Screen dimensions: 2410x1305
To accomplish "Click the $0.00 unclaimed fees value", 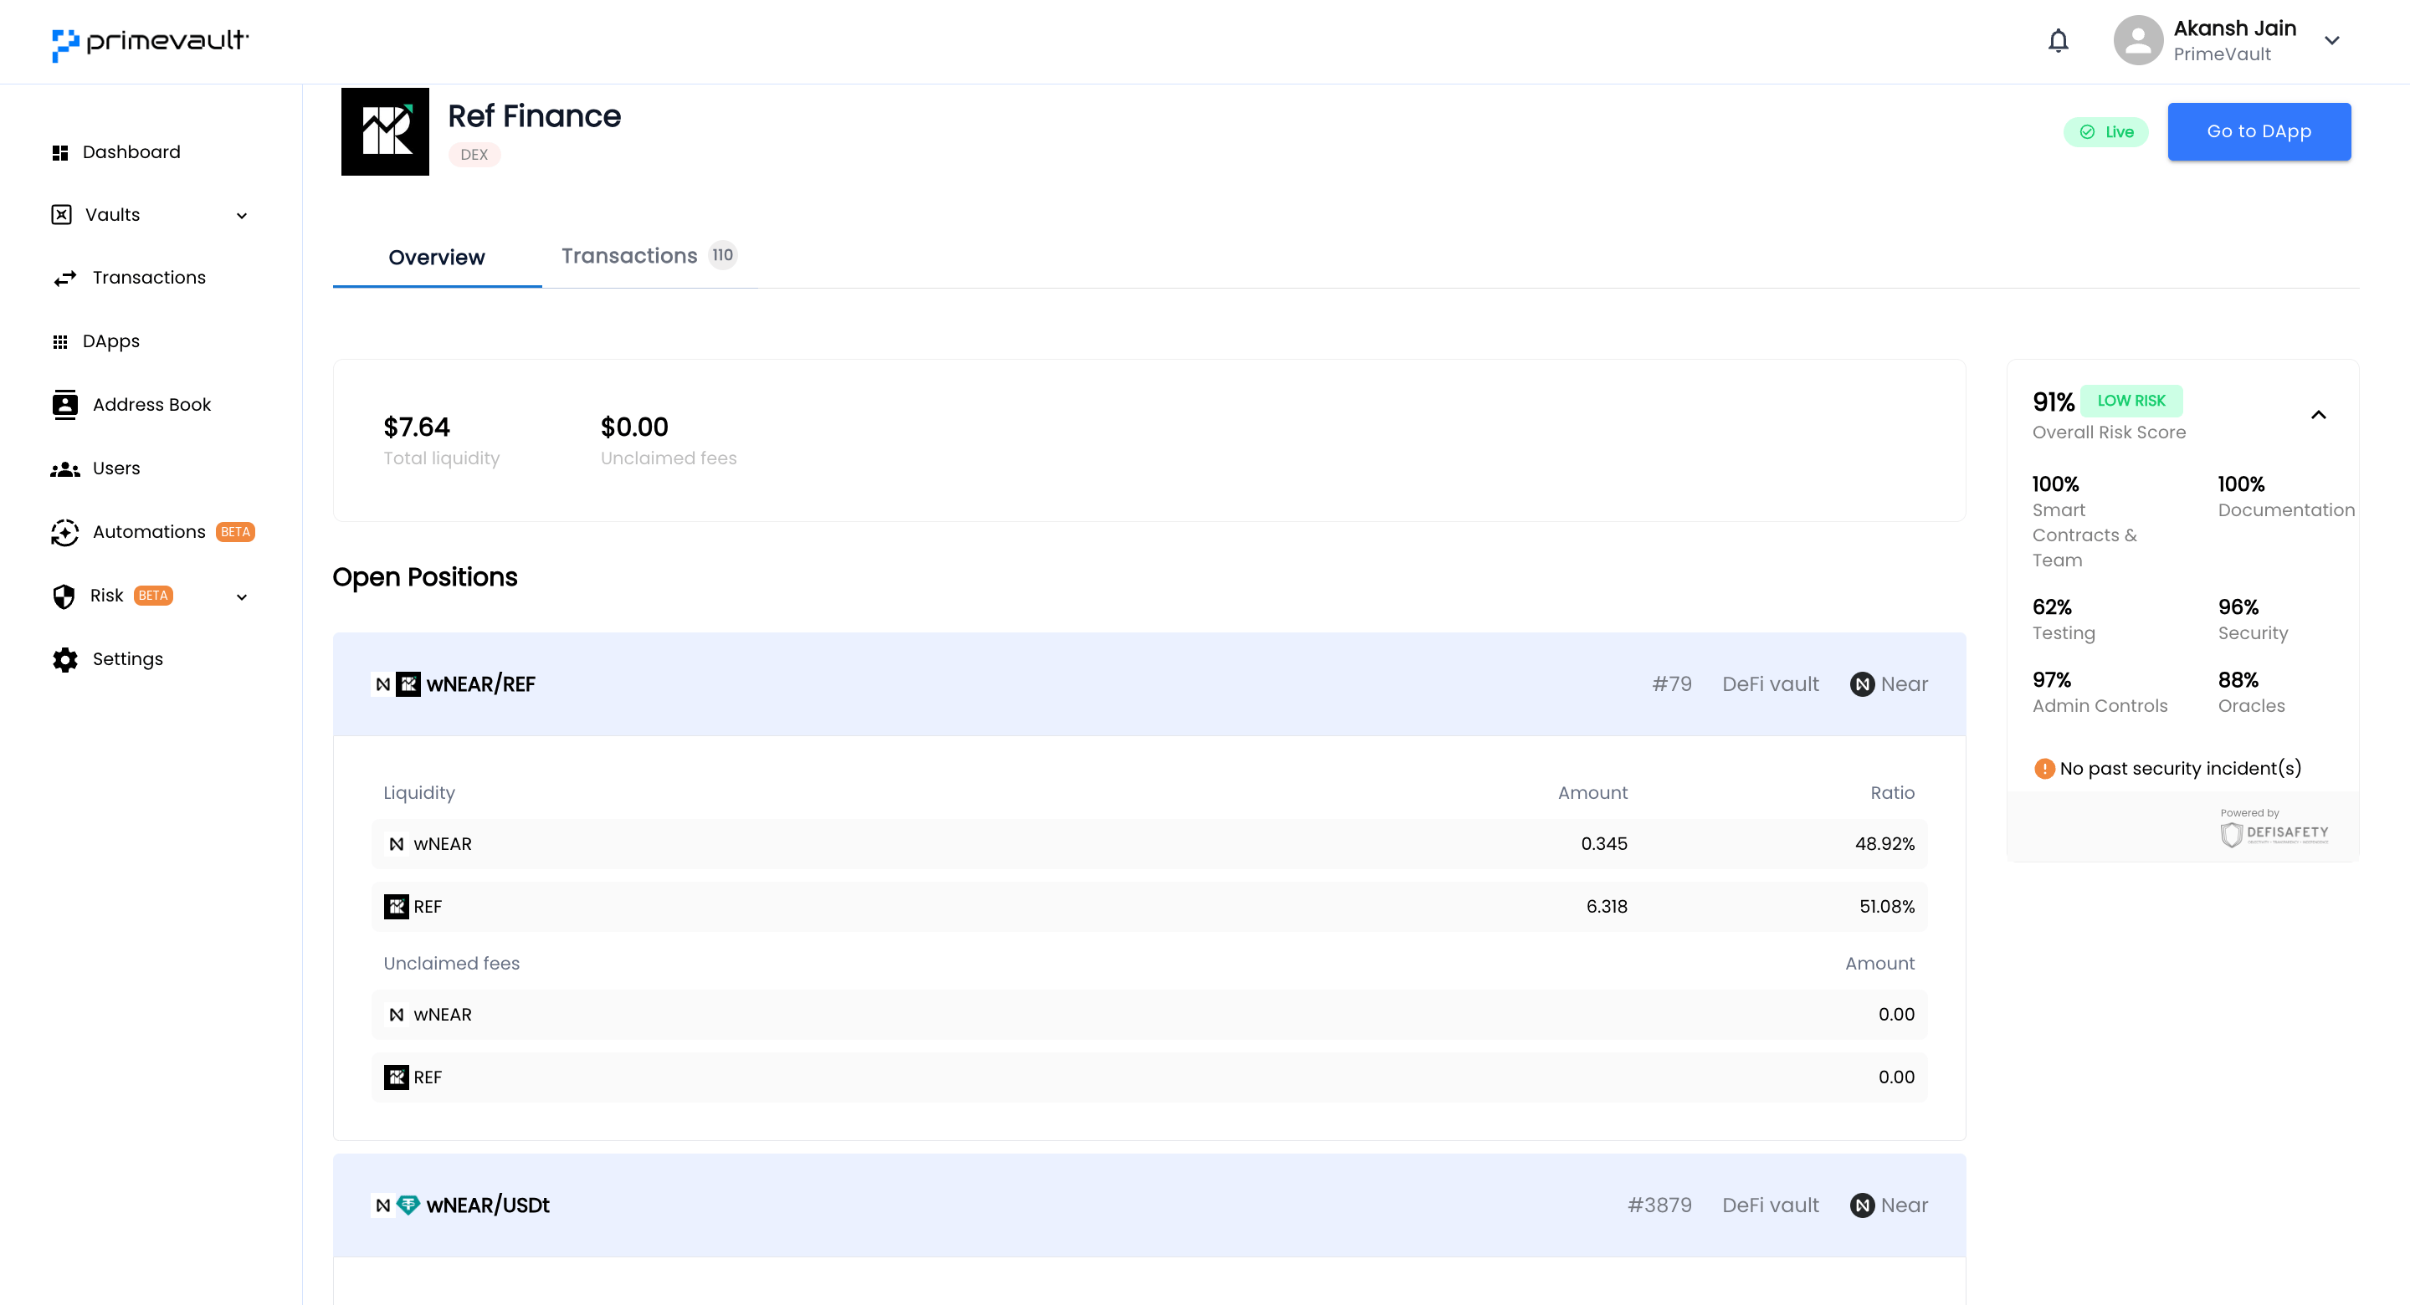I will click(634, 427).
